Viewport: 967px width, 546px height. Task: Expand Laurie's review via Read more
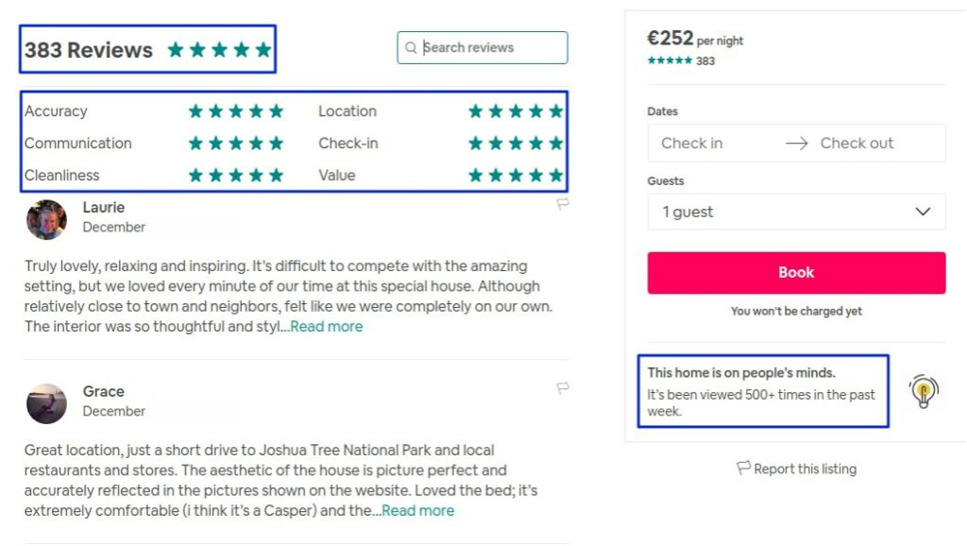point(327,326)
